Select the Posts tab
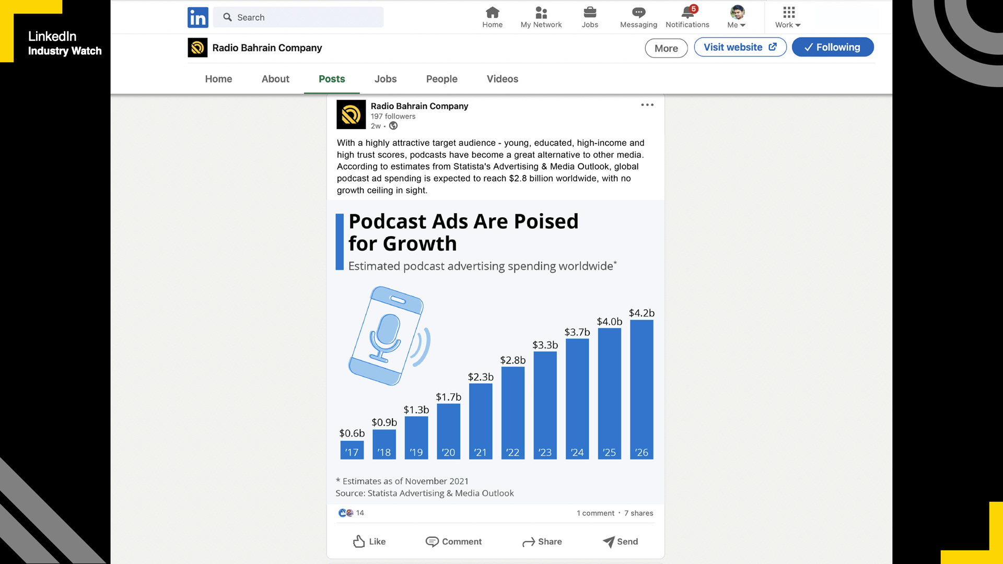Image resolution: width=1003 pixels, height=564 pixels. click(x=332, y=79)
